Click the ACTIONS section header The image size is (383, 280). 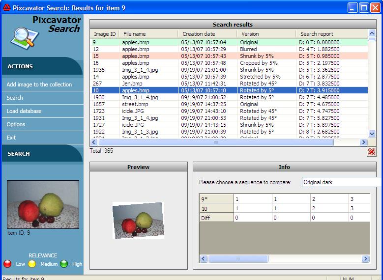42,66
